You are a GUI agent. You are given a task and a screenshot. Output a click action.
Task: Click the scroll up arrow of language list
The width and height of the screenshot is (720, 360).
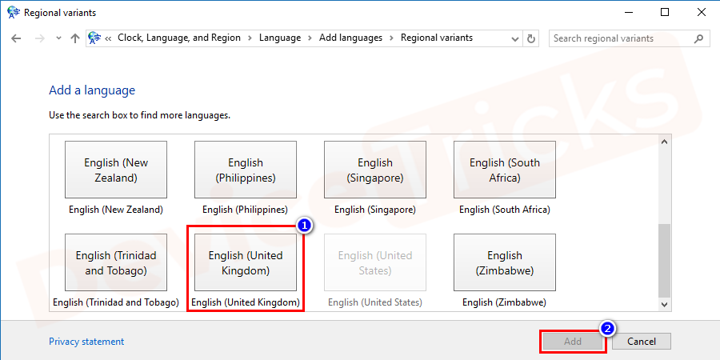pyautogui.click(x=665, y=142)
